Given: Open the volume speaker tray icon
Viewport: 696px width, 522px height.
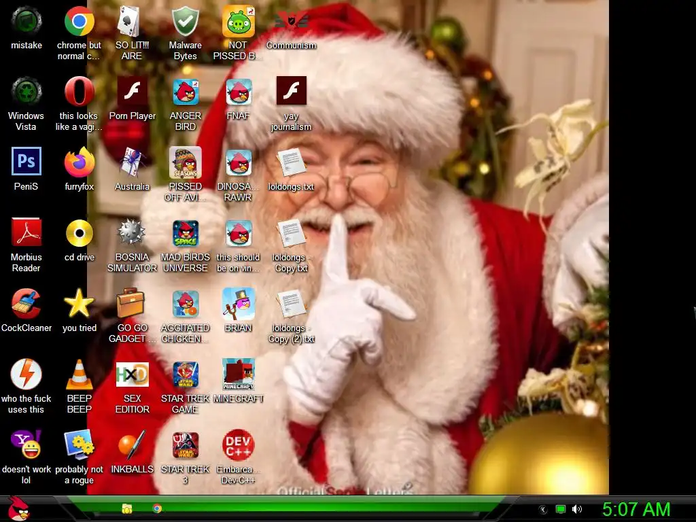Looking at the screenshot, I should tap(577, 509).
